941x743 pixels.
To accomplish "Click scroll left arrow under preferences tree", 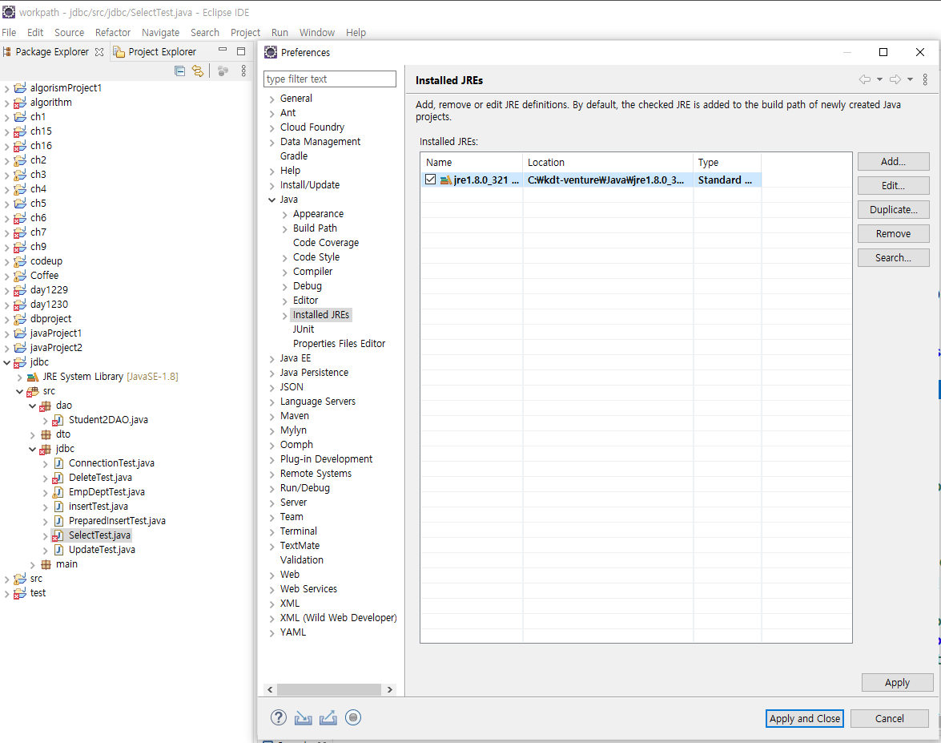I will coord(270,689).
